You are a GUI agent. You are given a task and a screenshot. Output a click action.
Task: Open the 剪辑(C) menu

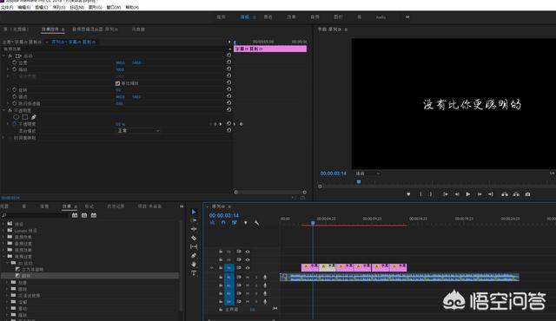pyautogui.click(x=42, y=7)
